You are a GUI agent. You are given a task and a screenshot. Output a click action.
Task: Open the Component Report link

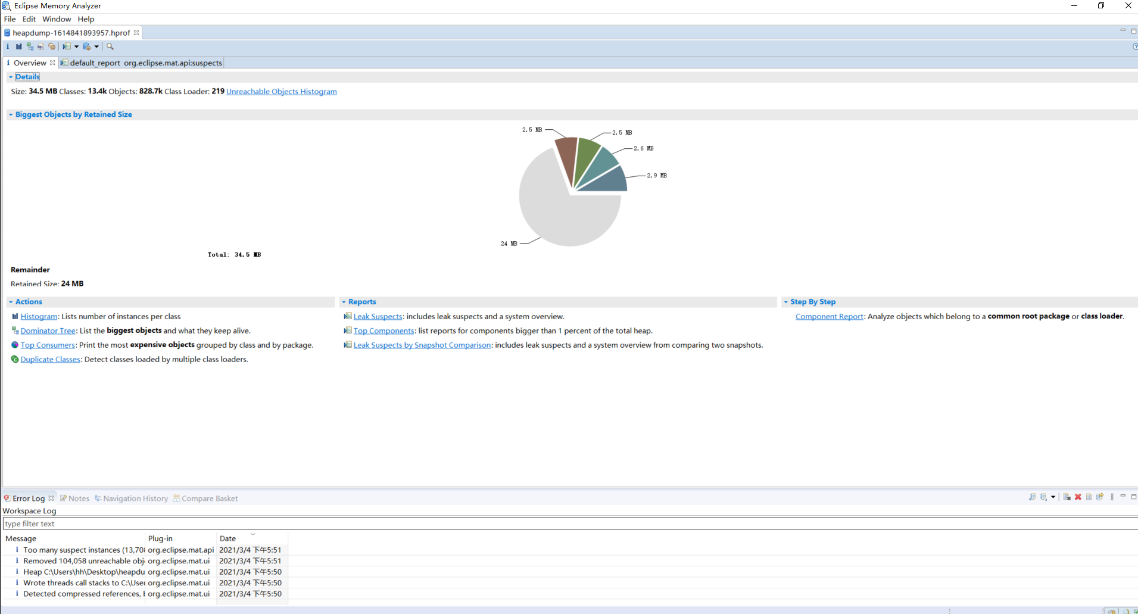830,316
